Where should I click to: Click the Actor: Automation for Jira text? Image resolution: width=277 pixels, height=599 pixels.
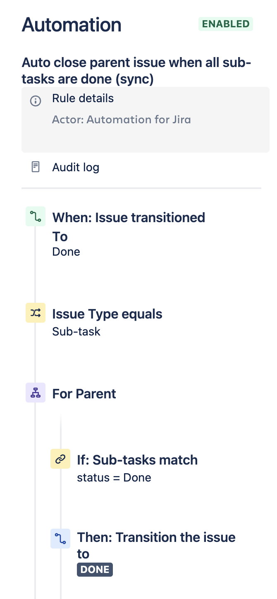pyautogui.click(x=122, y=120)
